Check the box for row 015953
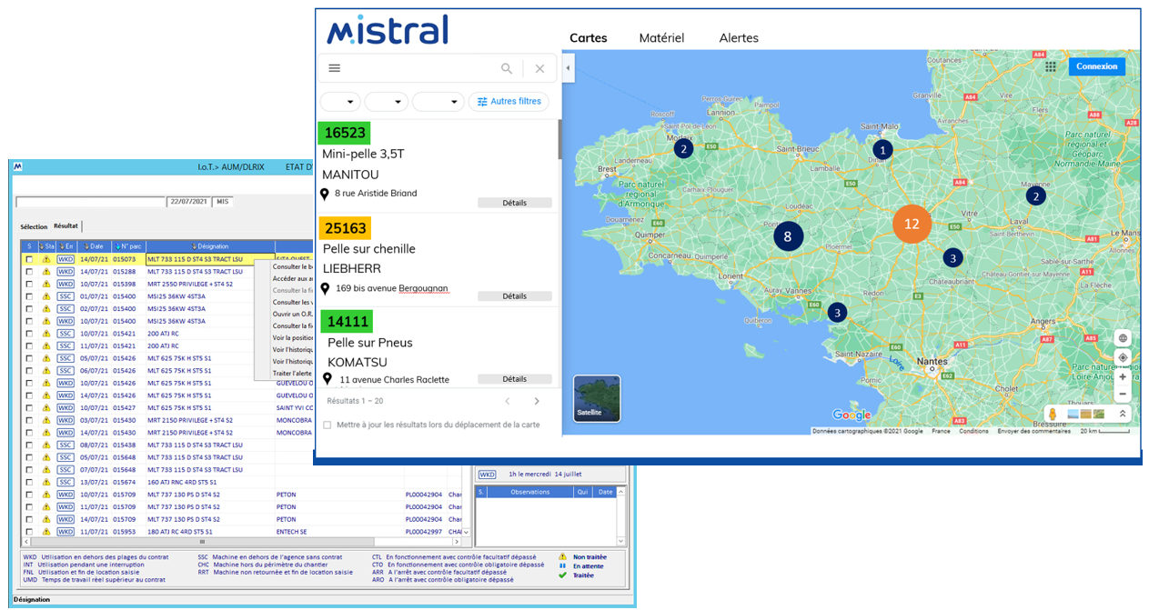Viewport: 1149px width, 610px height. [x=29, y=531]
